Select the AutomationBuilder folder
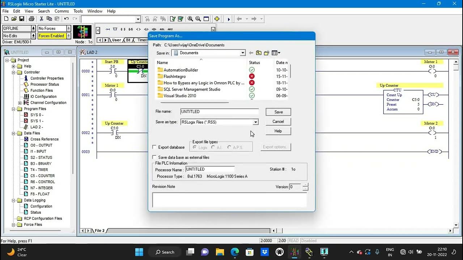 tap(181, 70)
